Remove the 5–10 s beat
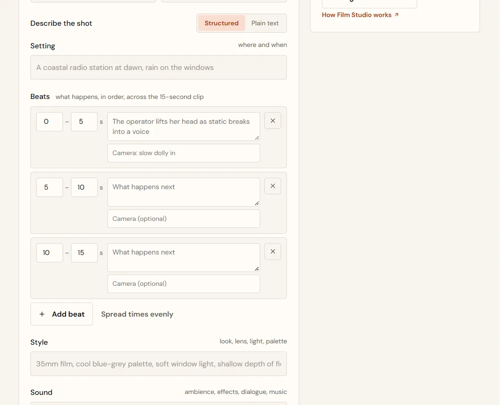 tap(273, 186)
